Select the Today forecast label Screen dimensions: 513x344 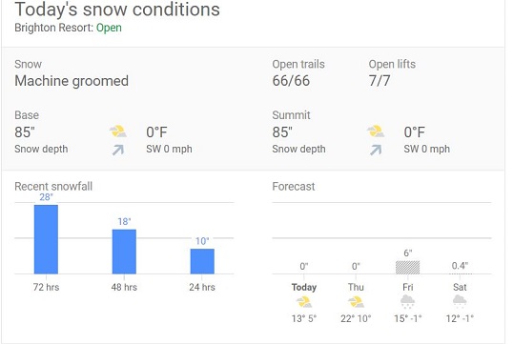coord(304,287)
